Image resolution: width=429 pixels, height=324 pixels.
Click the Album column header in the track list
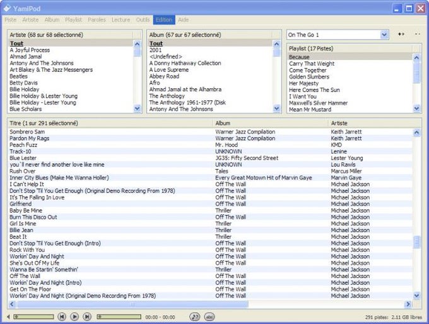(271, 124)
